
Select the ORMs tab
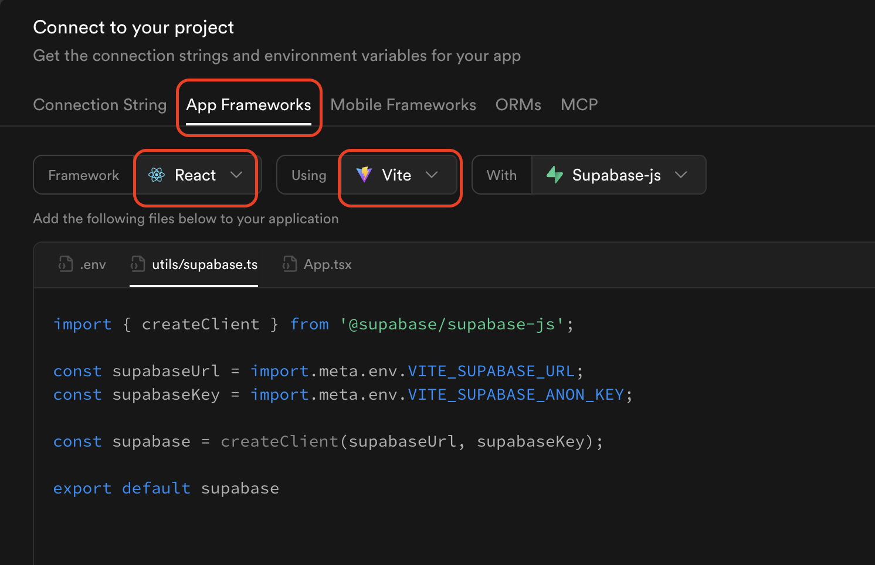(518, 104)
